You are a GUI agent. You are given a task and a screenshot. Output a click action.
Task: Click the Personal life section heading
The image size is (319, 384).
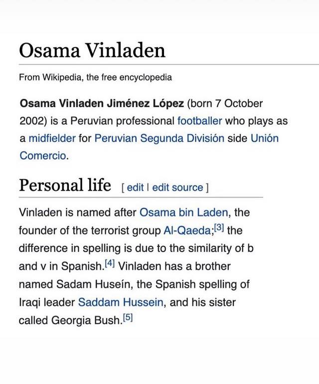tap(65, 186)
